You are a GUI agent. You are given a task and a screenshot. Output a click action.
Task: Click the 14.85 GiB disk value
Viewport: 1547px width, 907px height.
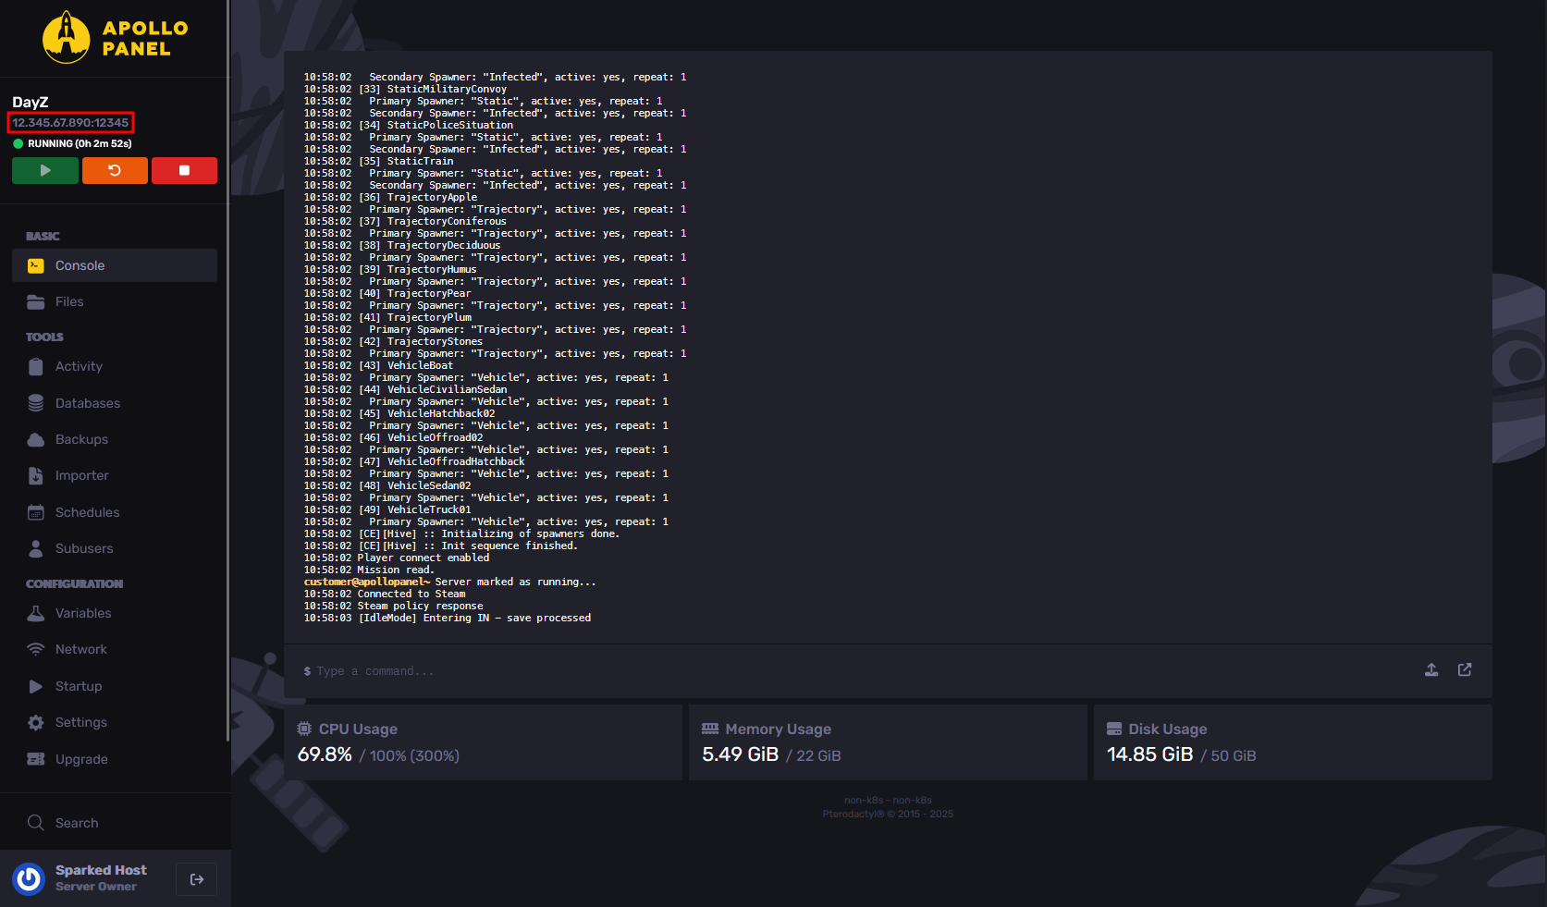[1150, 754]
